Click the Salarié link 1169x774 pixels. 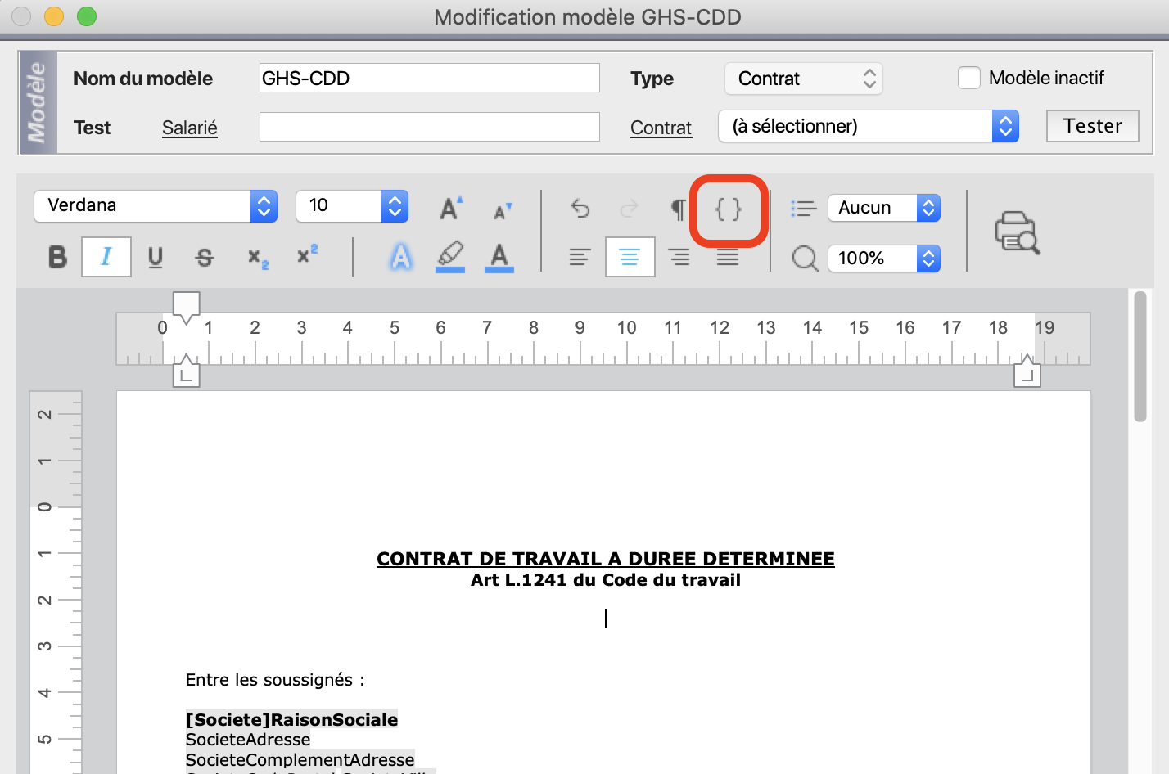190,128
